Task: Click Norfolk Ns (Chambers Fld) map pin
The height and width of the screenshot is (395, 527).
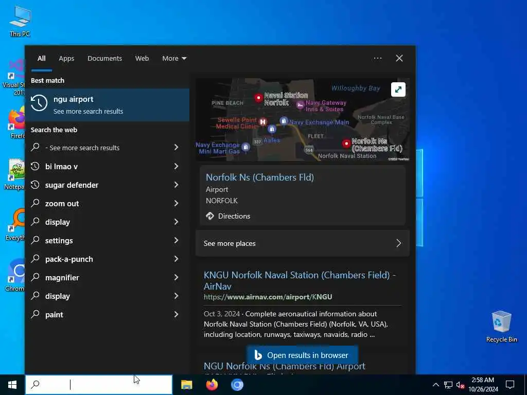Action: 346,143
